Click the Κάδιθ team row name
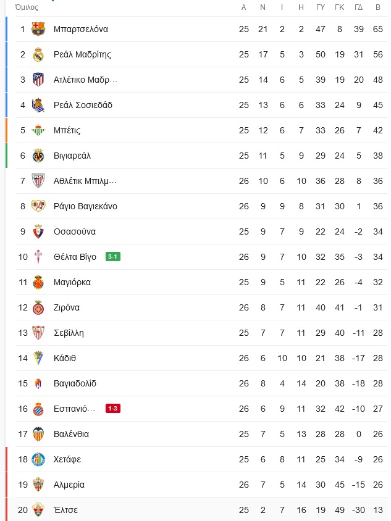Viewport: 391px width, 521px height. point(65,358)
